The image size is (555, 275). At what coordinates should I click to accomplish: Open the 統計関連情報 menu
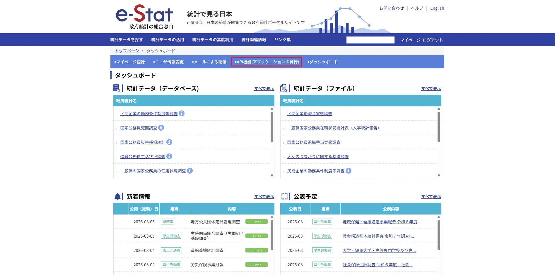tap(254, 40)
